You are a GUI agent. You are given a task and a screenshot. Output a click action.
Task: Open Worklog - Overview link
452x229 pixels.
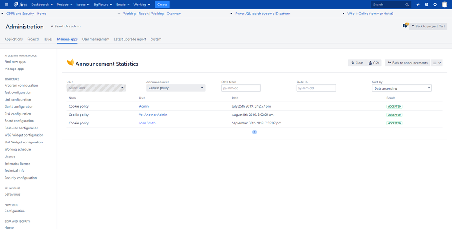pyautogui.click(x=166, y=14)
